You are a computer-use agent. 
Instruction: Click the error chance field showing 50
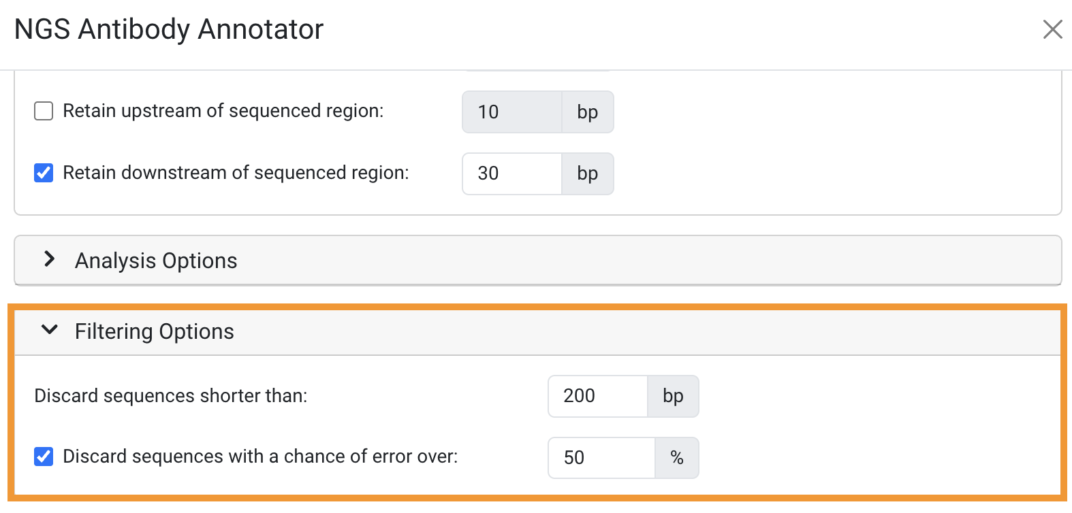pos(601,458)
